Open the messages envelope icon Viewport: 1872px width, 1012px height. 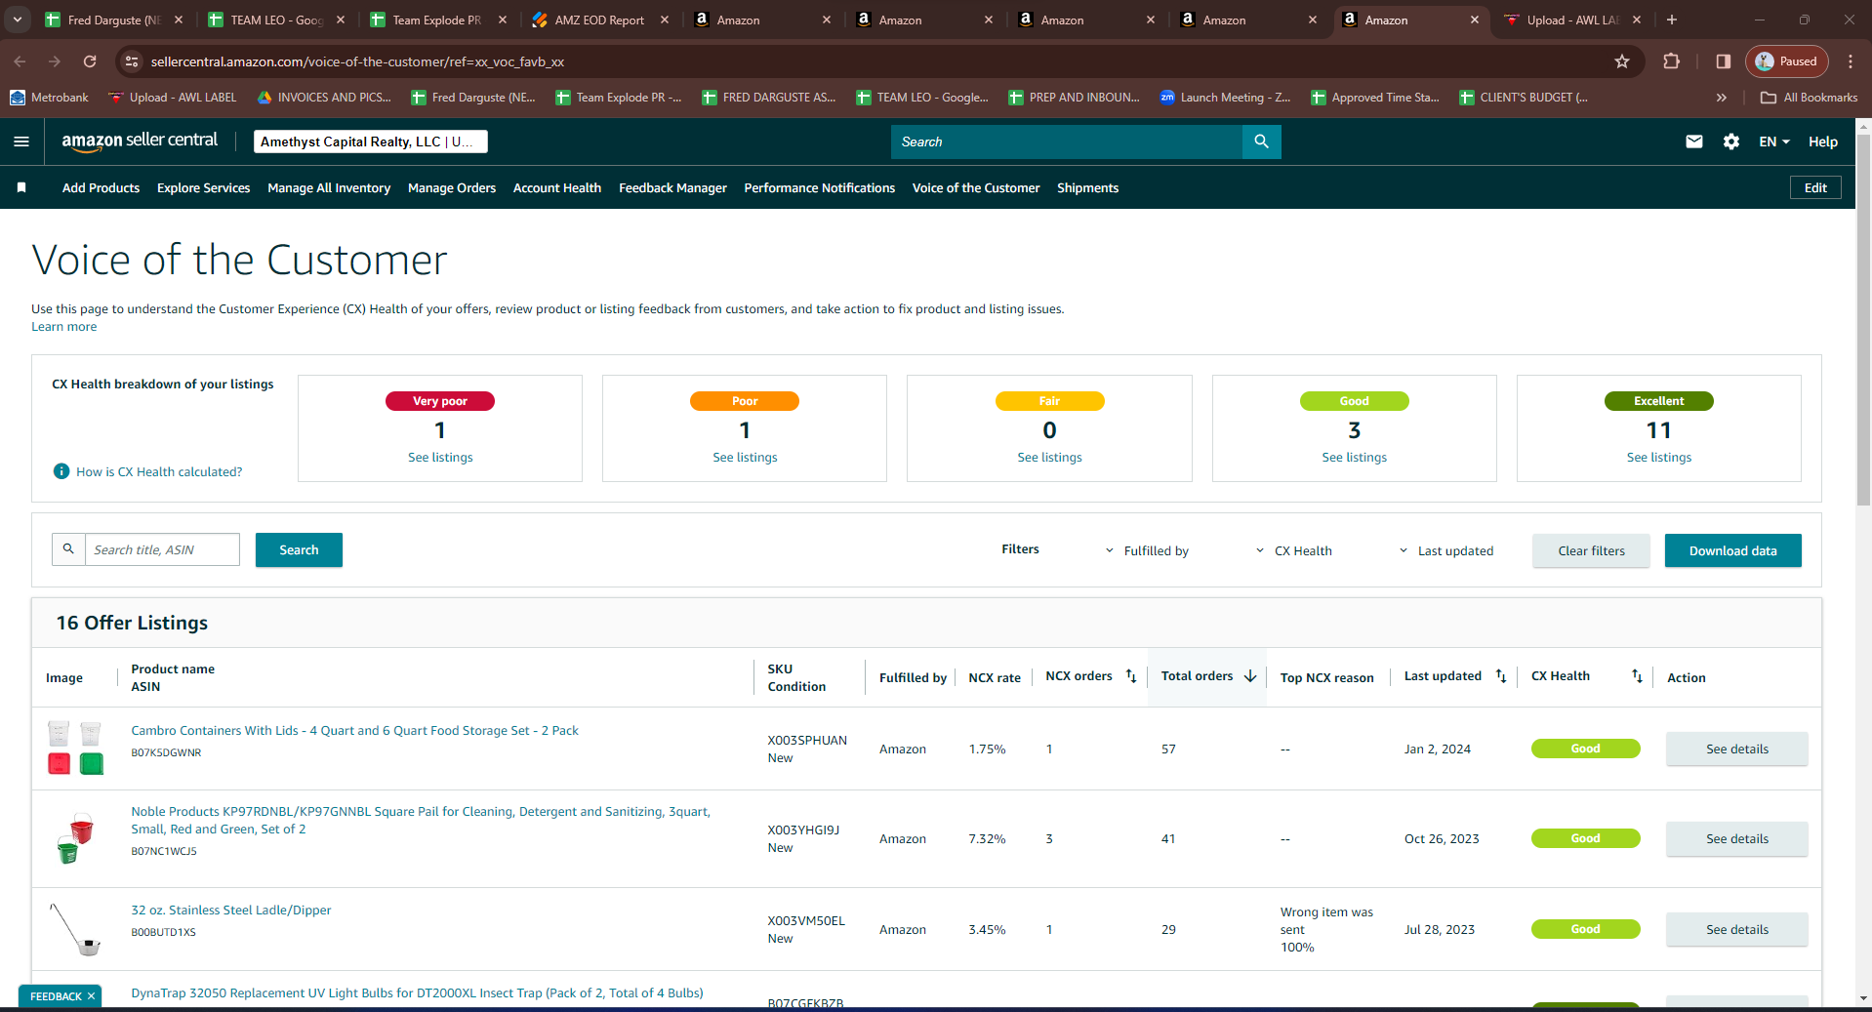point(1694,142)
